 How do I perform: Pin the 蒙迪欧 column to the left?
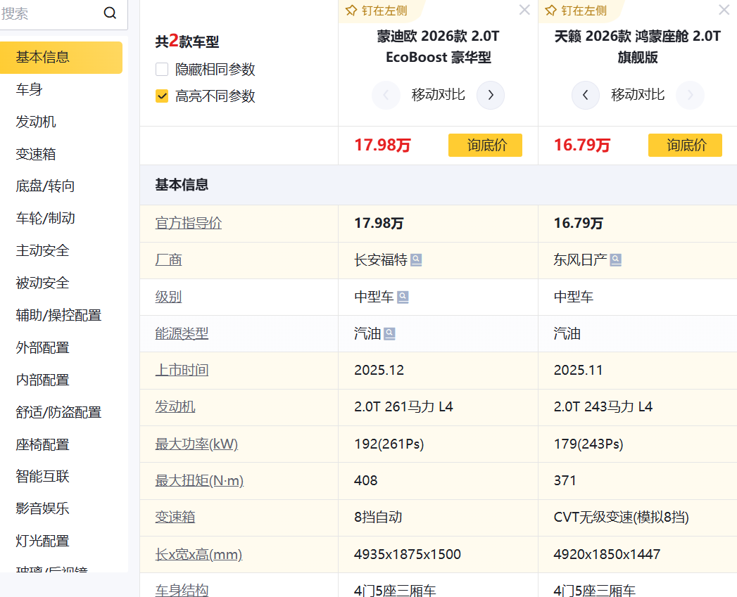tap(377, 11)
